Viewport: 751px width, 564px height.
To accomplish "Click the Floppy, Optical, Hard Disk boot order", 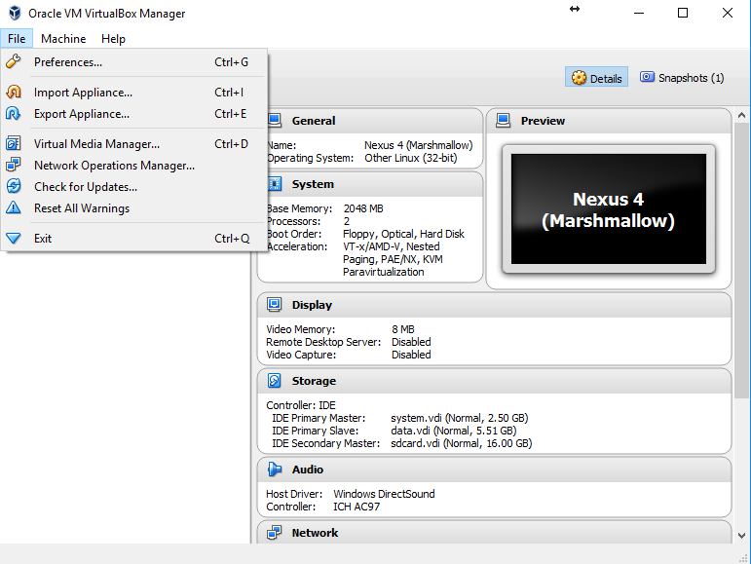I will click(x=403, y=234).
